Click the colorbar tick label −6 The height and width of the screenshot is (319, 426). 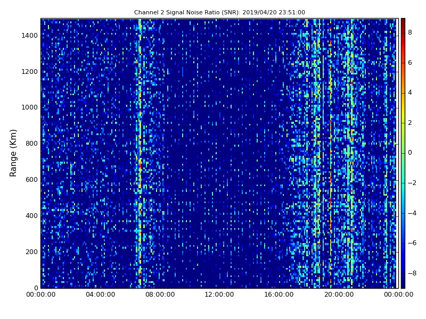point(412,243)
